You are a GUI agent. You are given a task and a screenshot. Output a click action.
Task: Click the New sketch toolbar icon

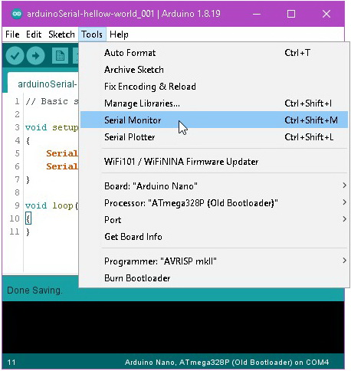tap(60, 55)
